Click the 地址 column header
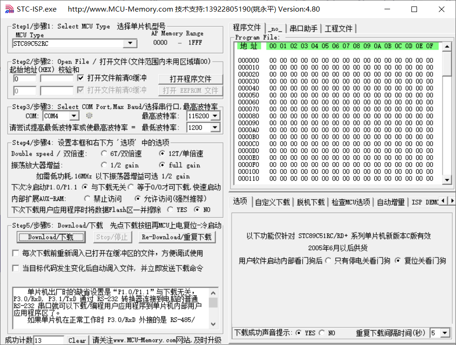 tap(248, 46)
